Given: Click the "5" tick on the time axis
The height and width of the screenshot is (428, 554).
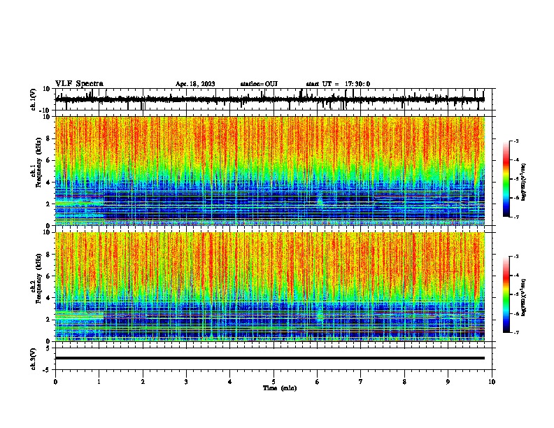Looking at the screenshot, I should click(x=274, y=382).
